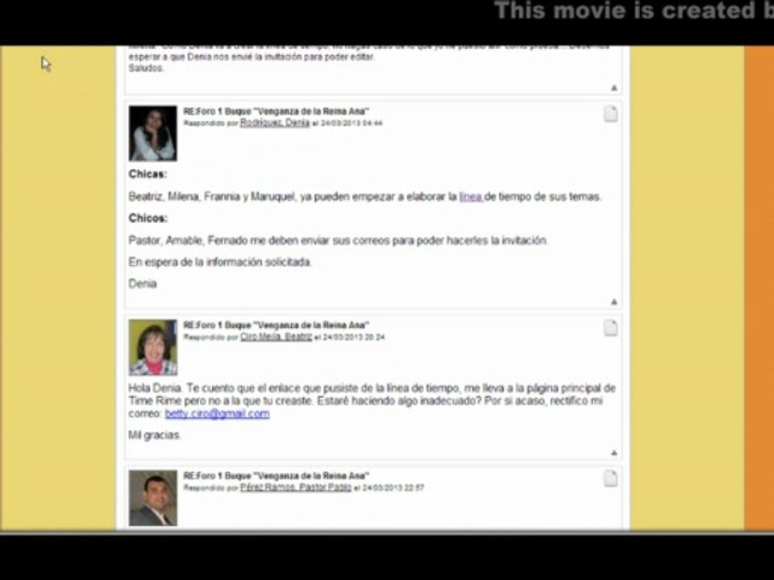Click Beatriz Ciro's profile photo
The image size is (774, 580).
click(x=153, y=347)
